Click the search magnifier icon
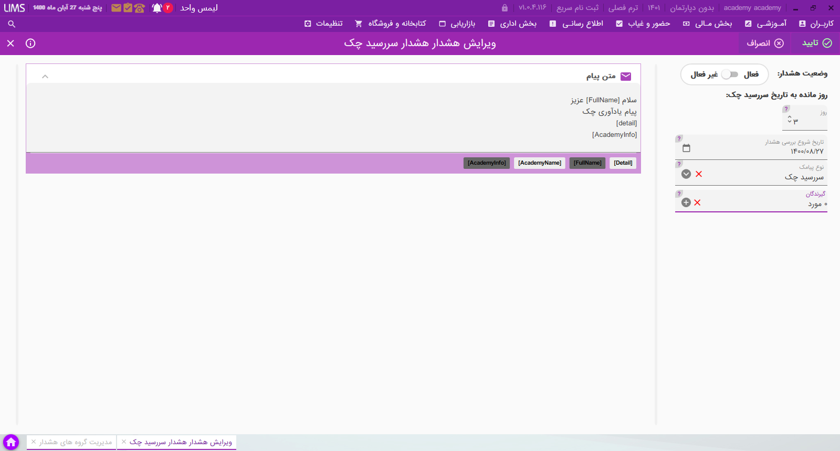This screenshot has height=451, width=840. point(12,24)
